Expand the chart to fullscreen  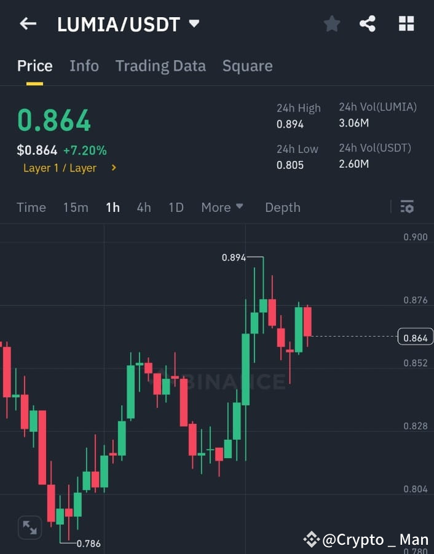coord(30,527)
